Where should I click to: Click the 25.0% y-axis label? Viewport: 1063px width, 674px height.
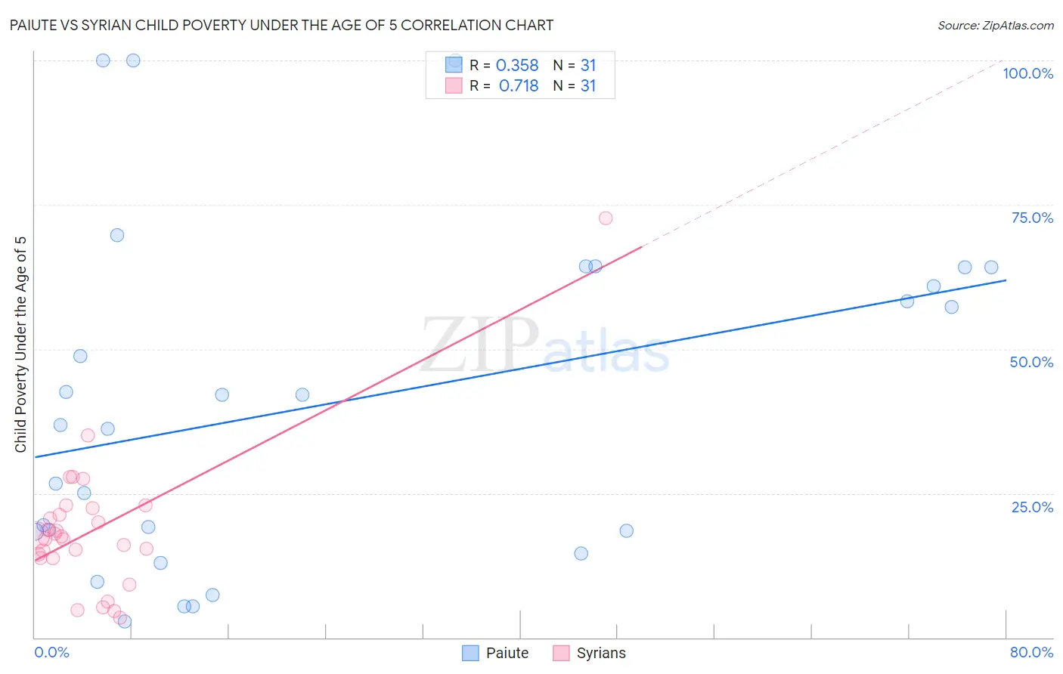pos(1032,507)
